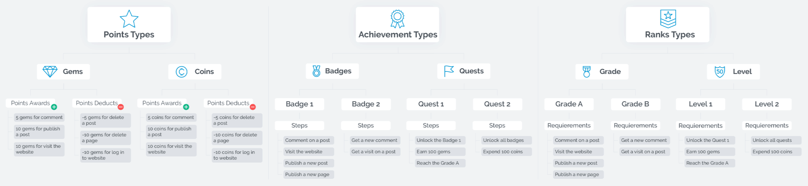Click the star icon above Points Types
The image size is (808, 186).
coord(129,19)
